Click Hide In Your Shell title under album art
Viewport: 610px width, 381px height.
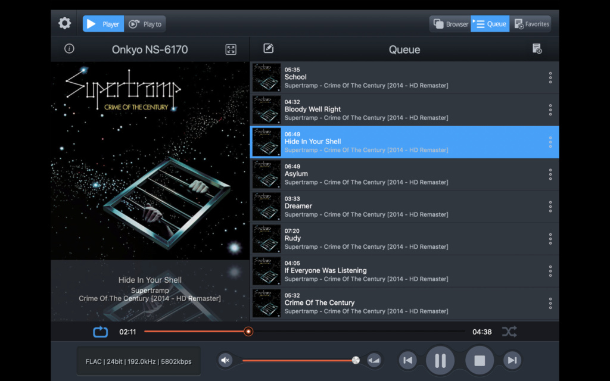(x=150, y=280)
